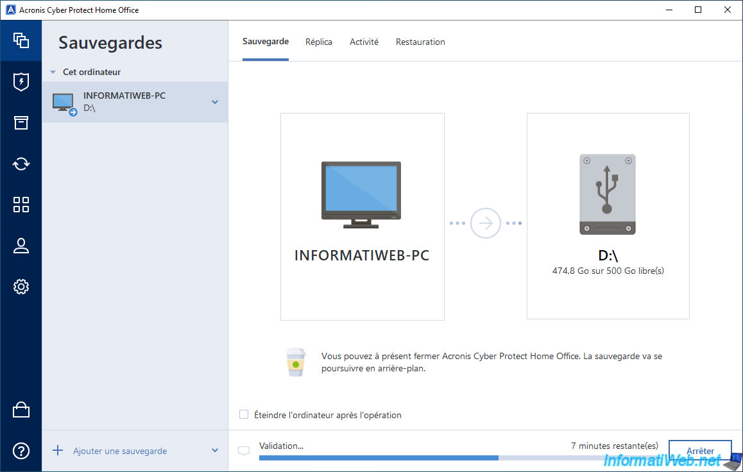Click the plus icon for adding backup

click(58, 450)
